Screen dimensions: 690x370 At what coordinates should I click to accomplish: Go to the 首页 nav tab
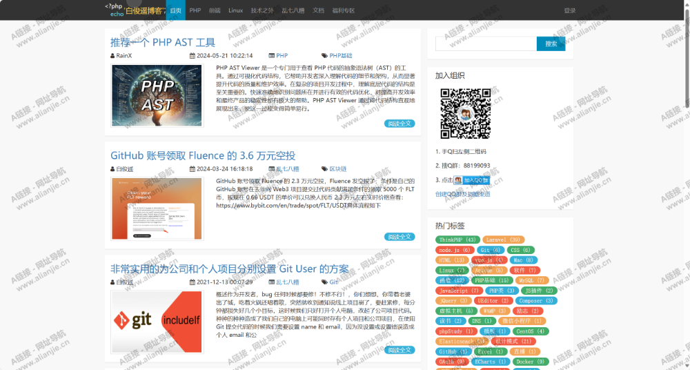click(175, 10)
